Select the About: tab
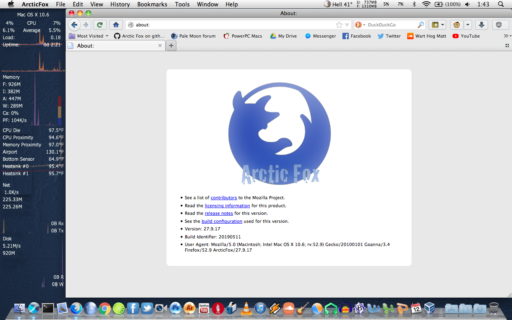The image size is (512, 320). point(115,46)
